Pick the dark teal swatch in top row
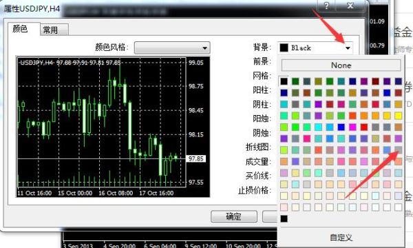Viewport: 413px width, 248px height. (341, 81)
